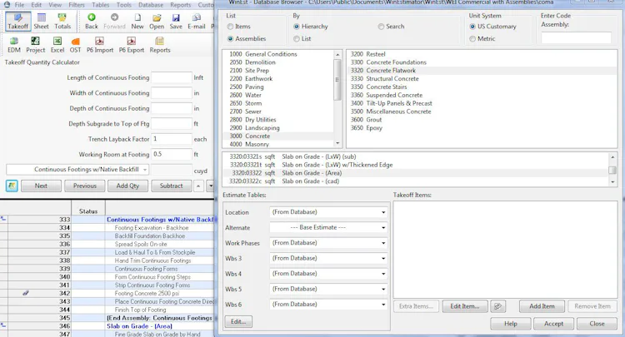Select Slab on Grade - (Area) assembly
The width and height of the screenshot is (625, 337).
pyautogui.click(x=416, y=173)
